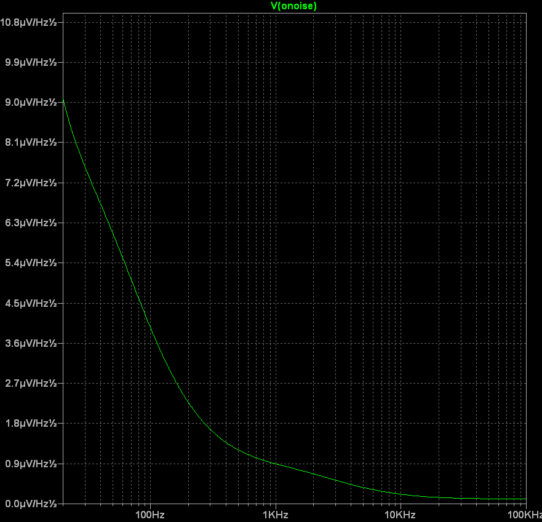Click the 5.4µV/Hz½ axis label
The height and width of the screenshot is (522, 542).
31,263
